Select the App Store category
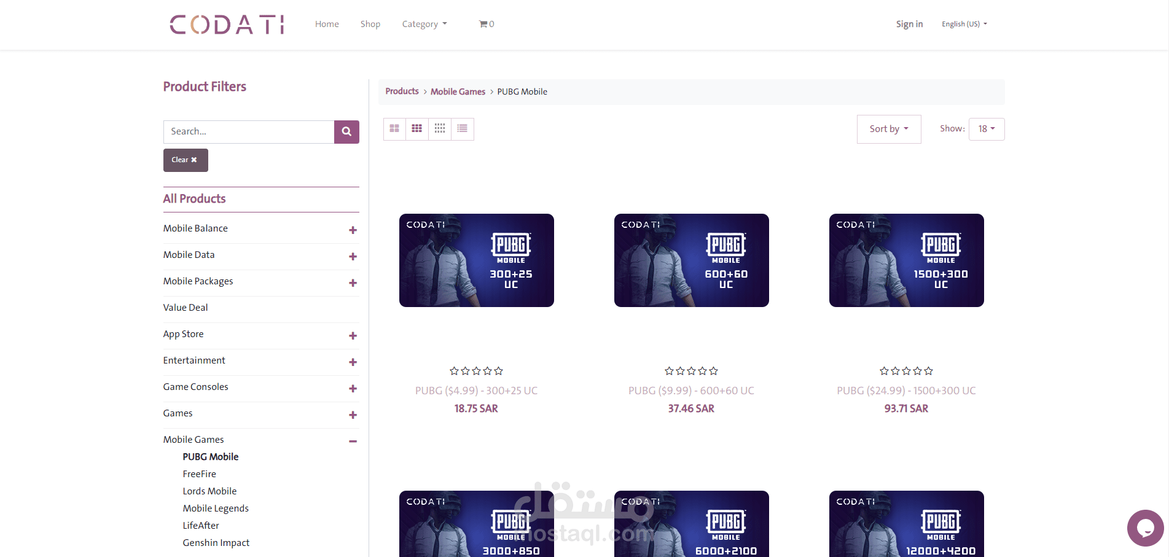Image resolution: width=1169 pixels, height=557 pixels. 183,334
